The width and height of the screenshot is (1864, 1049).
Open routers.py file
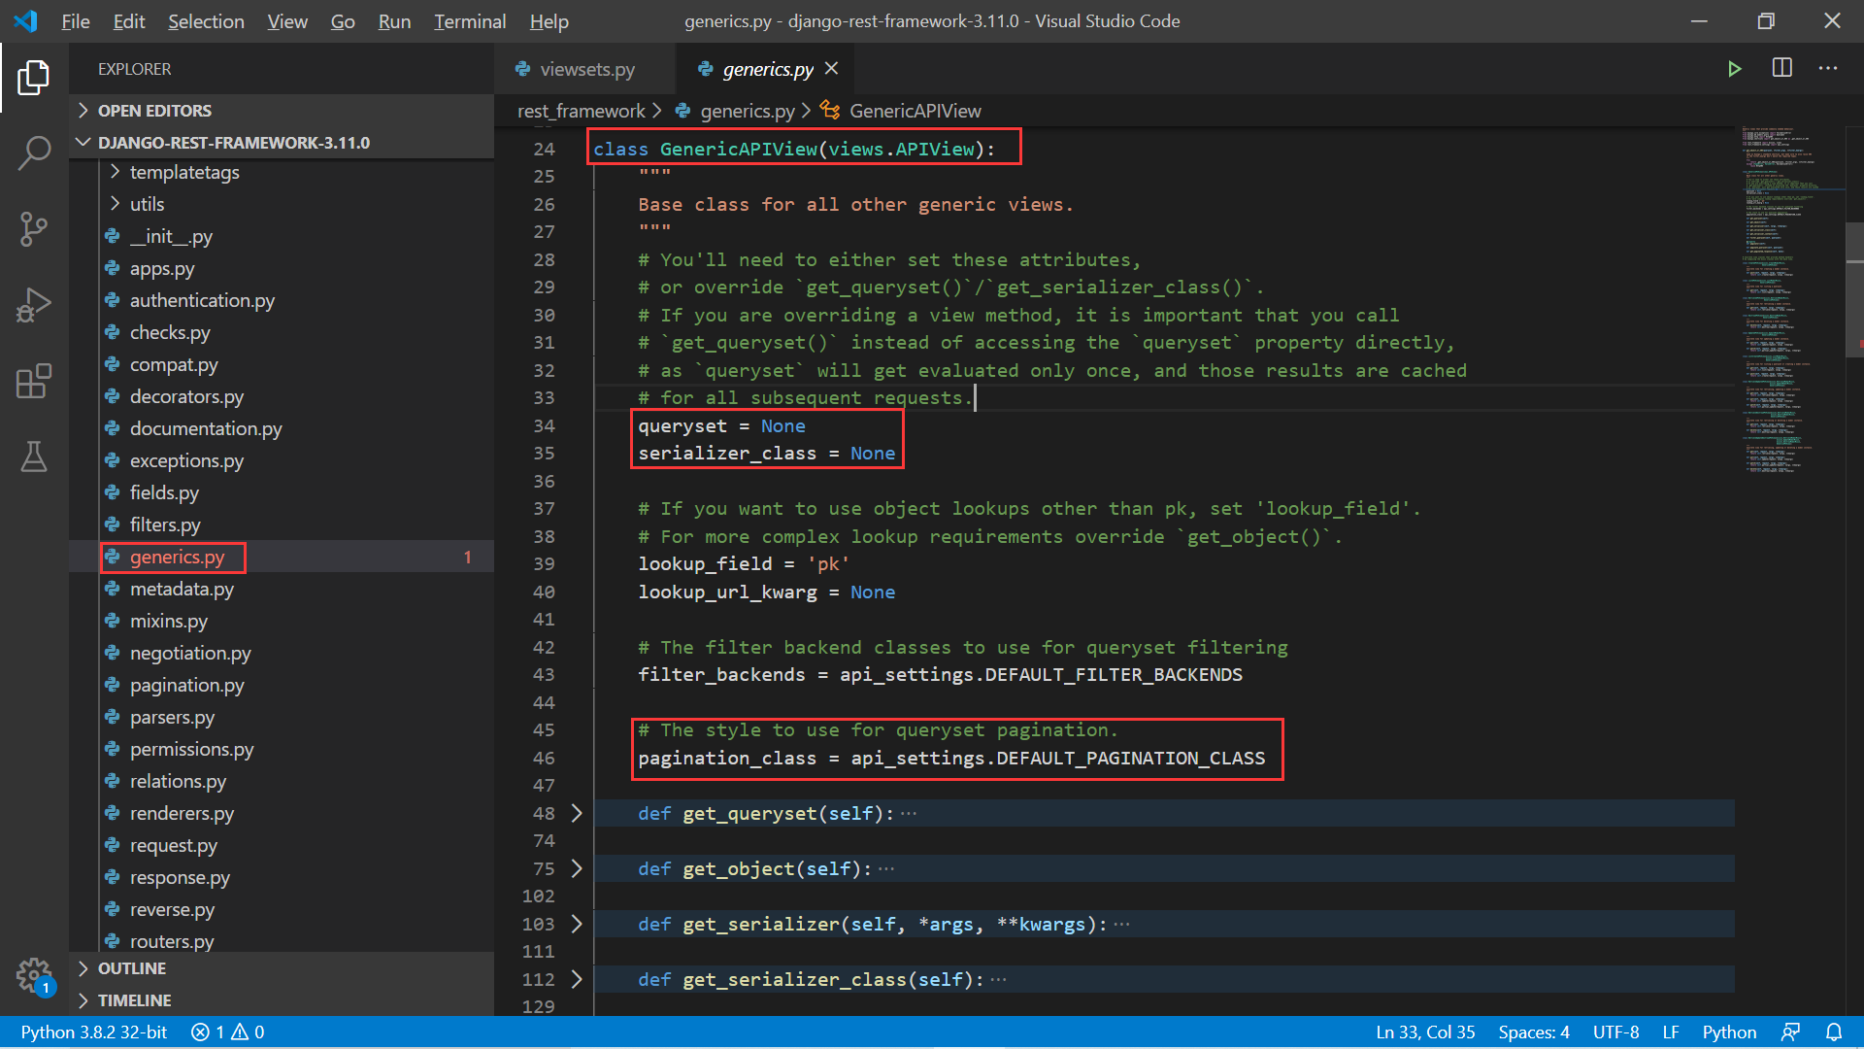tap(172, 942)
